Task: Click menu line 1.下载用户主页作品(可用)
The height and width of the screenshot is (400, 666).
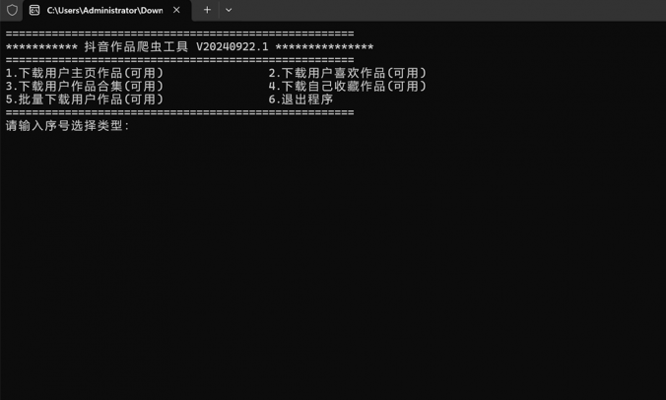Action: (x=85, y=73)
